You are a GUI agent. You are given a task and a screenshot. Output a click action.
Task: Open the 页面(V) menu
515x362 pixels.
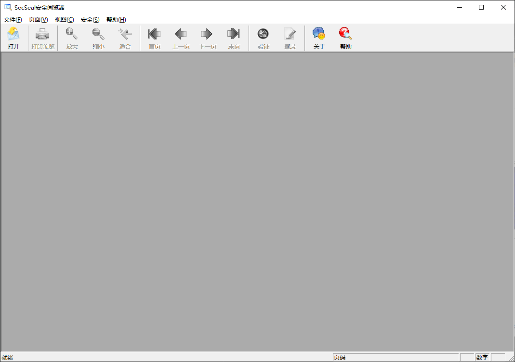[x=39, y=20]
